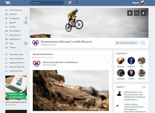This screenshot has height=113, width=155.
Task: Open the rocky hillside post photo
Action: click(71, 90)
